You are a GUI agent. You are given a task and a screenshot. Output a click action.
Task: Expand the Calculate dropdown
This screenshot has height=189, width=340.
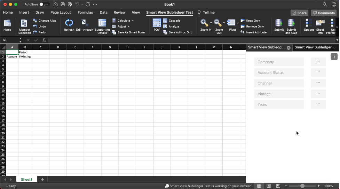133,21
